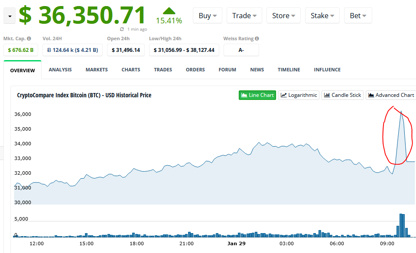
Task: Click the Mkt. Cap. info icon
Action: 29,38
